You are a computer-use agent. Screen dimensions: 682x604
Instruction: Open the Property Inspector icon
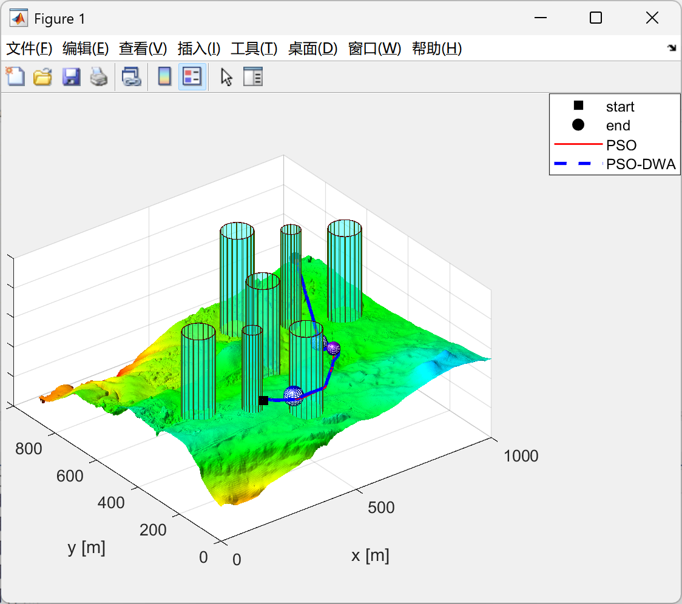(252, 77)
